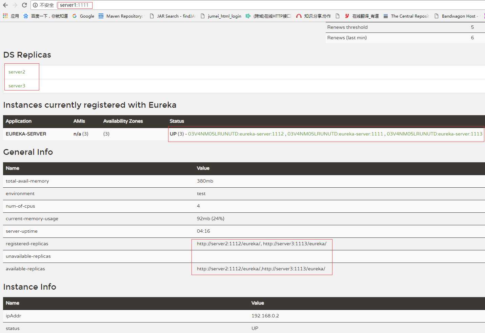Viewport: 485px width, 333px height.
Task: Click the total-avail-memory row name
Action: (x=27, y=181)
